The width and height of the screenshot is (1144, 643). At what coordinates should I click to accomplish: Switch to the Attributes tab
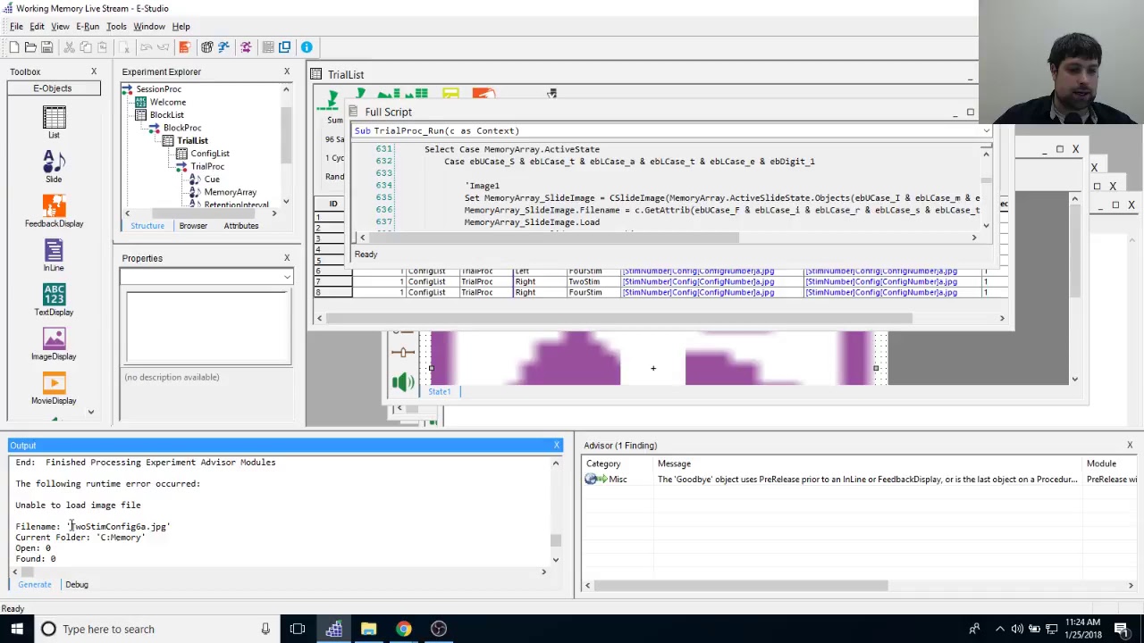click(x=241, y=226)
